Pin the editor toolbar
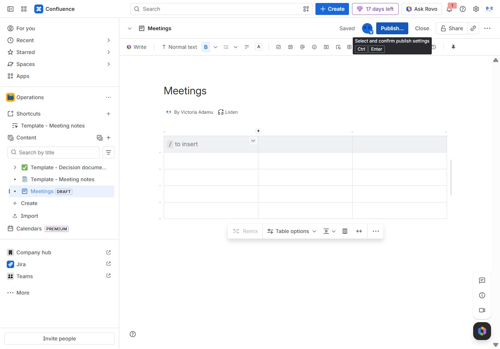This screenshot has height=349, width=500. 453,47
